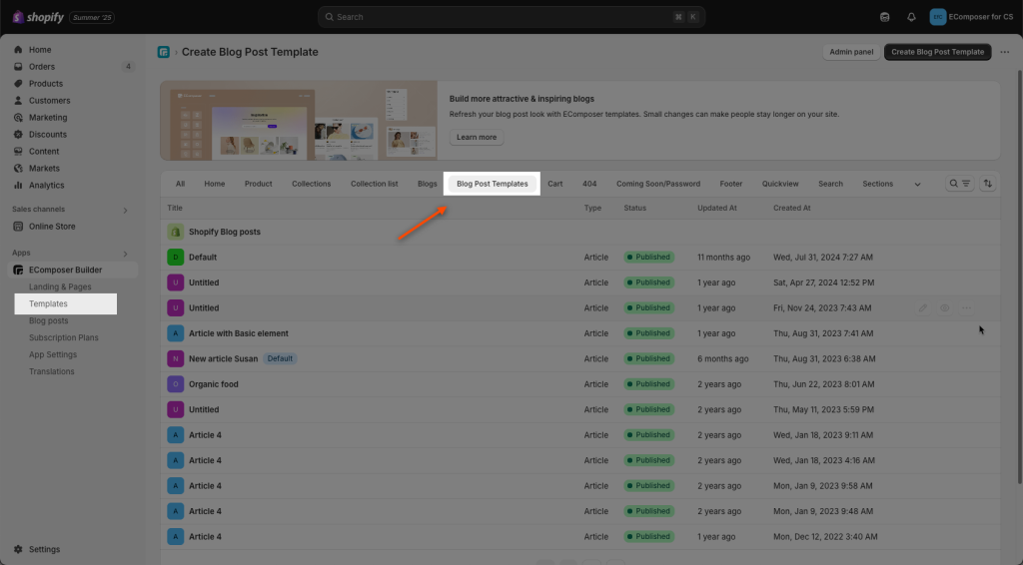Click the O icon of Organic food
The height and width of the screenshot is (565, 1023).
pyautogui.click(x=176, y=384)
